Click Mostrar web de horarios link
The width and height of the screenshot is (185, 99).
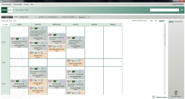pos(140,21)
